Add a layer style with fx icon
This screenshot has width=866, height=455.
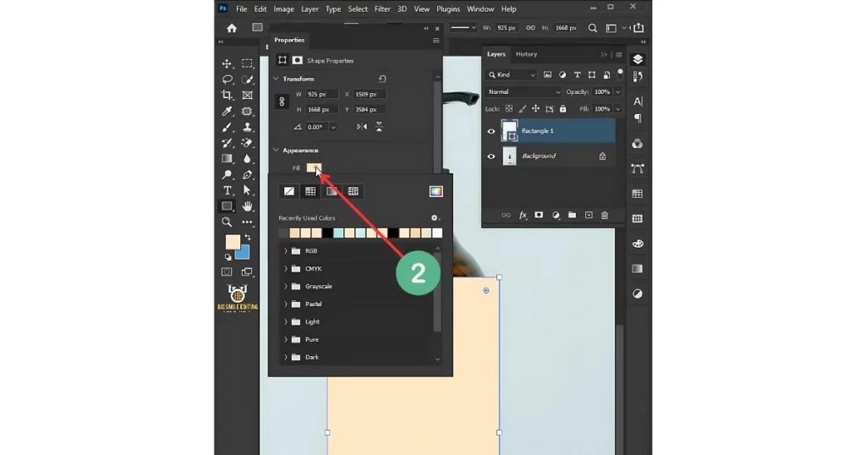pyautogui.click(x=523, y=216)
